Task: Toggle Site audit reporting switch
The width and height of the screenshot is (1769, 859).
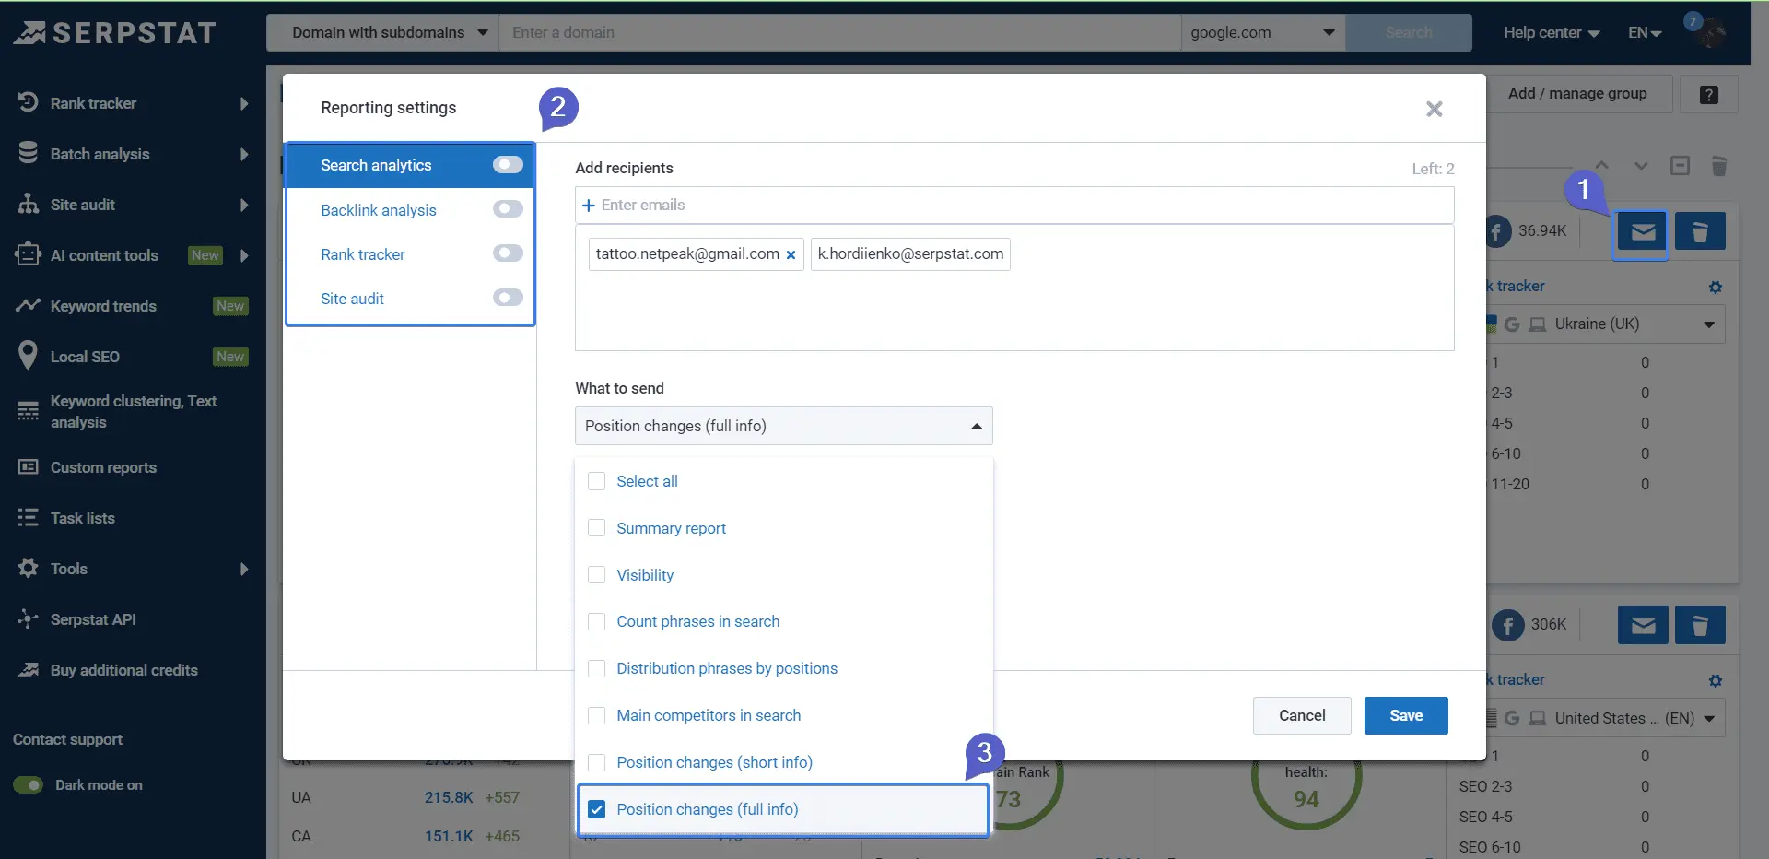Action: [508, 298]
